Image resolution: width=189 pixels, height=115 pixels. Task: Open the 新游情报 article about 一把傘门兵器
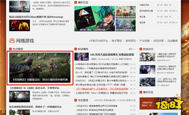pos(100,85)
